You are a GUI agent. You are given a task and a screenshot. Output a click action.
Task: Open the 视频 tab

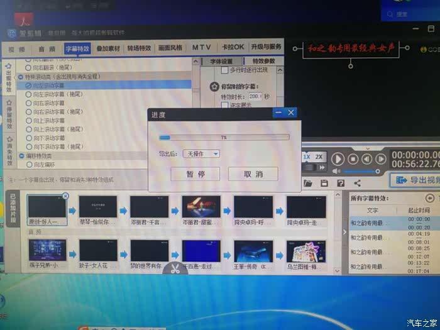coord(17,50)
